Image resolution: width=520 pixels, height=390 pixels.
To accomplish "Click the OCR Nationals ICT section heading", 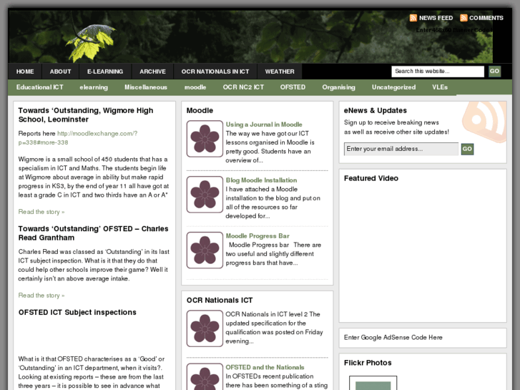I will coord(220,301).
